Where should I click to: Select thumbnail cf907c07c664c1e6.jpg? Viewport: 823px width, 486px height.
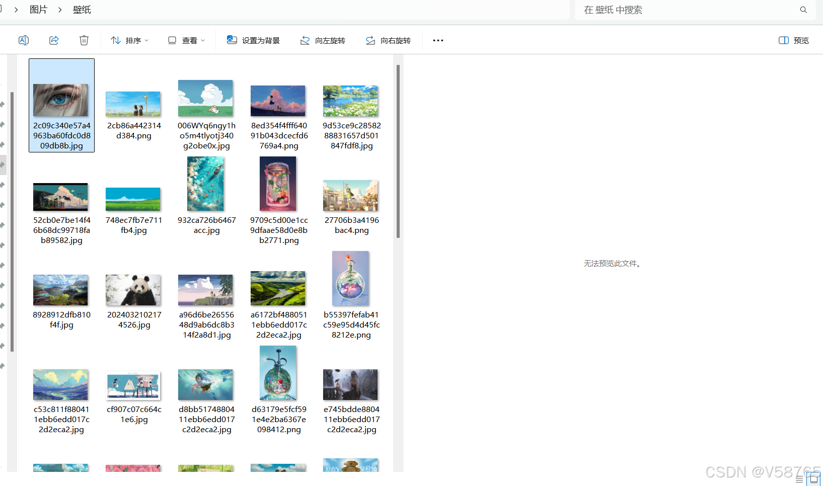[x=133, y=386]
